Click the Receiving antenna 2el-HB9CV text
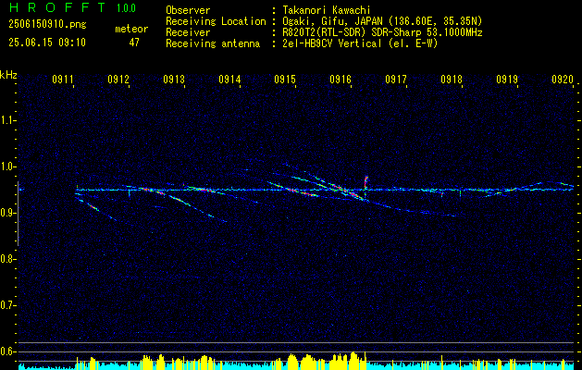582x370 pixels. (x=360, y=43)
